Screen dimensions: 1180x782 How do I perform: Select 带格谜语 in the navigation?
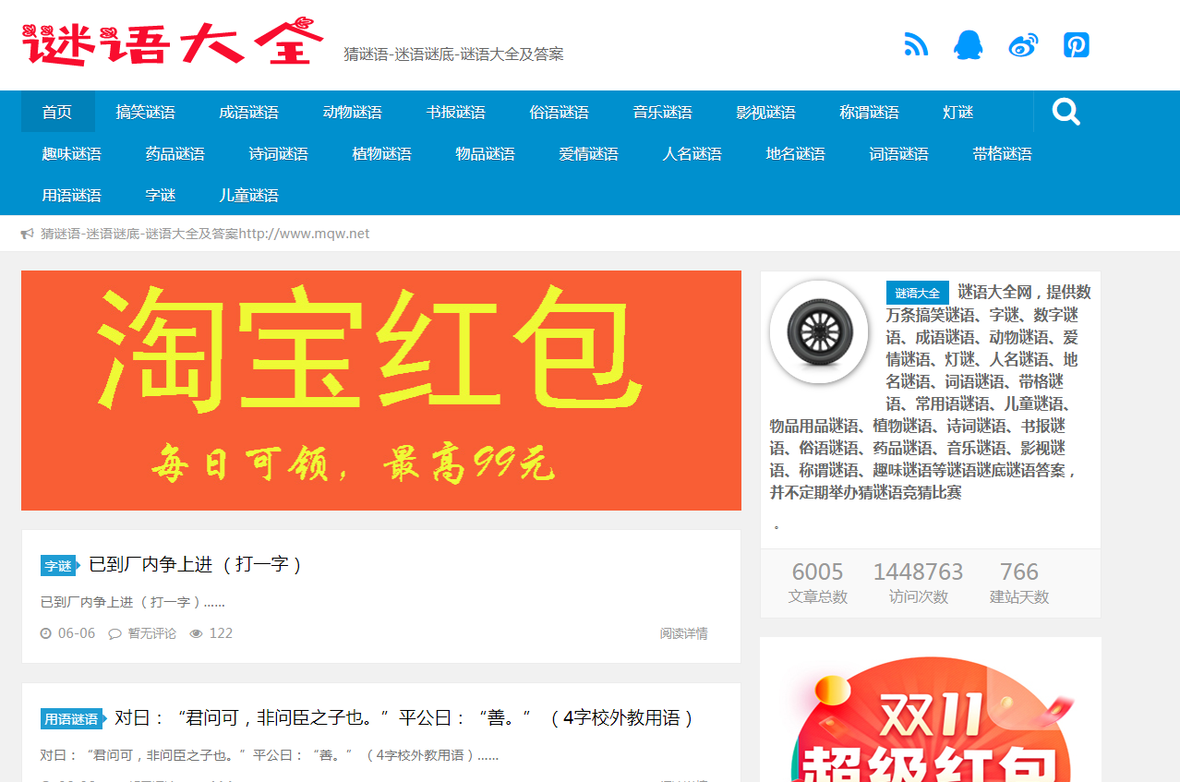[1002, 153]
